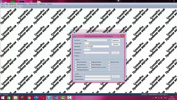Open the Связанные dropdown
This screenshot has height=100, width=177.
point(98,77)
